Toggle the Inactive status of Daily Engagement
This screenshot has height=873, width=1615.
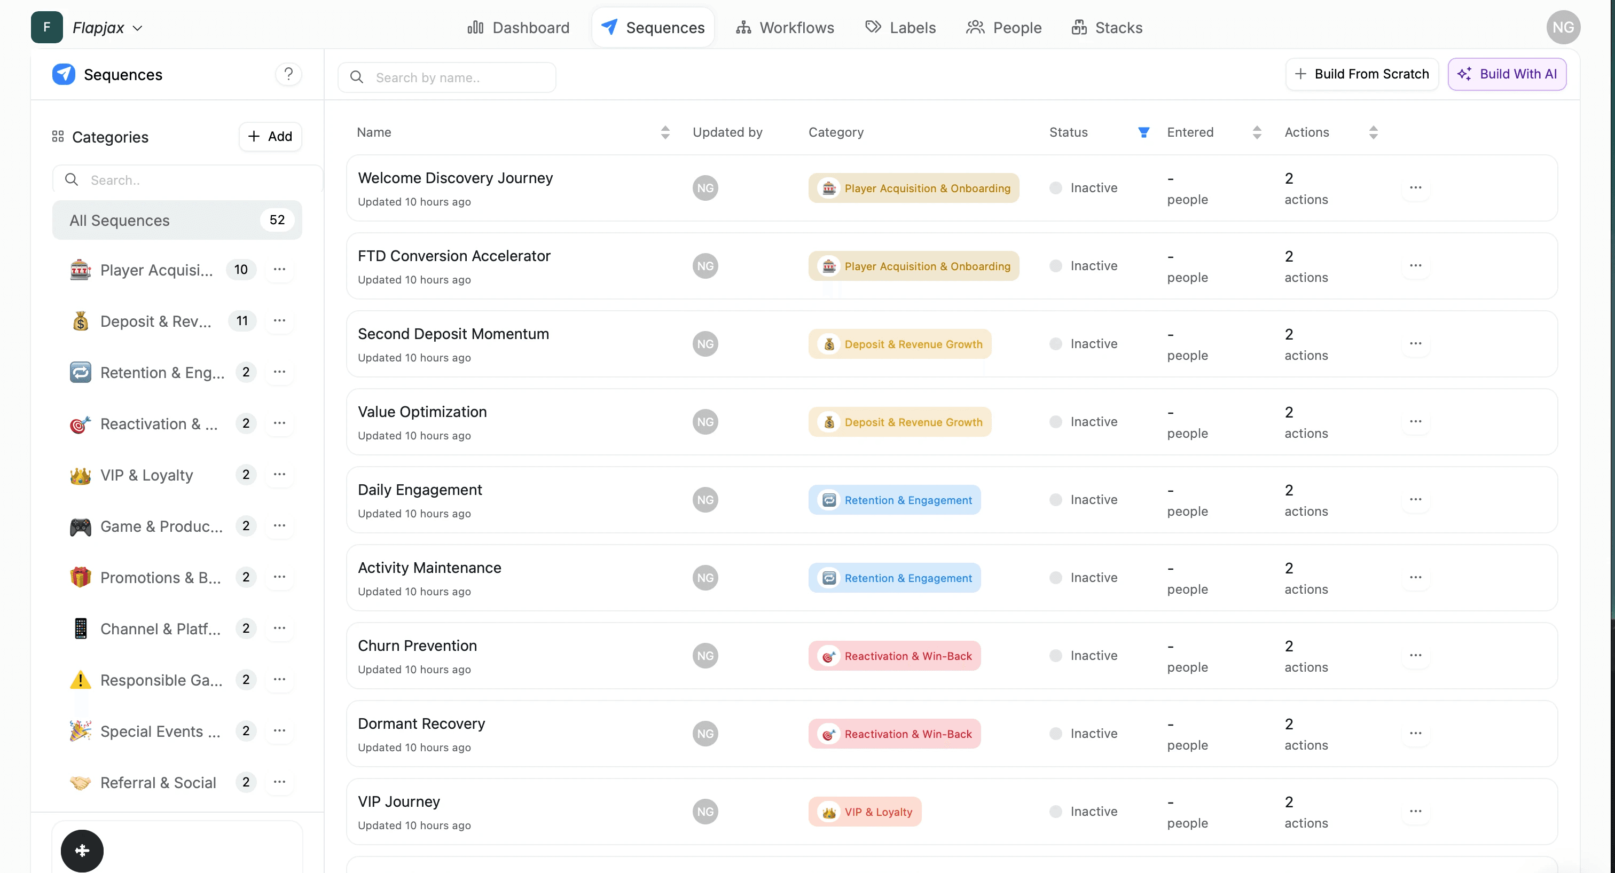coord(1056,499)
